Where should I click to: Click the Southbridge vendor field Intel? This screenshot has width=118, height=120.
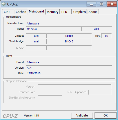click(x=36, y=41)
